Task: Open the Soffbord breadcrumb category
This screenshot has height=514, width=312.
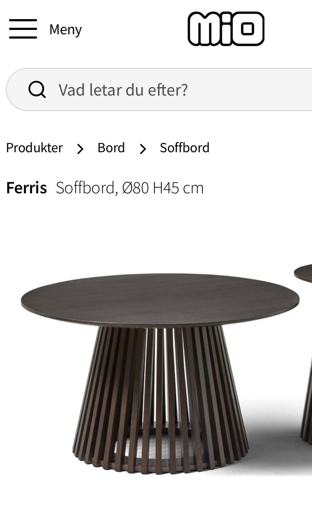Action: coord(185,148)
